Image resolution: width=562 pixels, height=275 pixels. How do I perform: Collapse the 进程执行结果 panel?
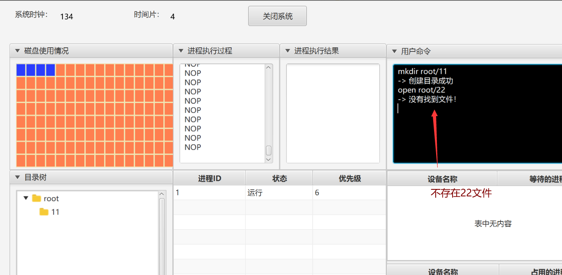click(288, 51)
